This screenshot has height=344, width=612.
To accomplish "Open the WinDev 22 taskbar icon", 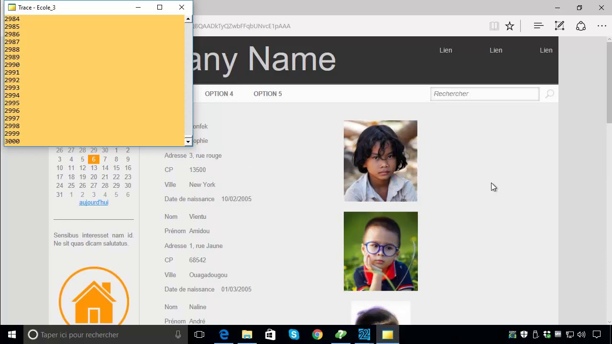I will 364,334.
